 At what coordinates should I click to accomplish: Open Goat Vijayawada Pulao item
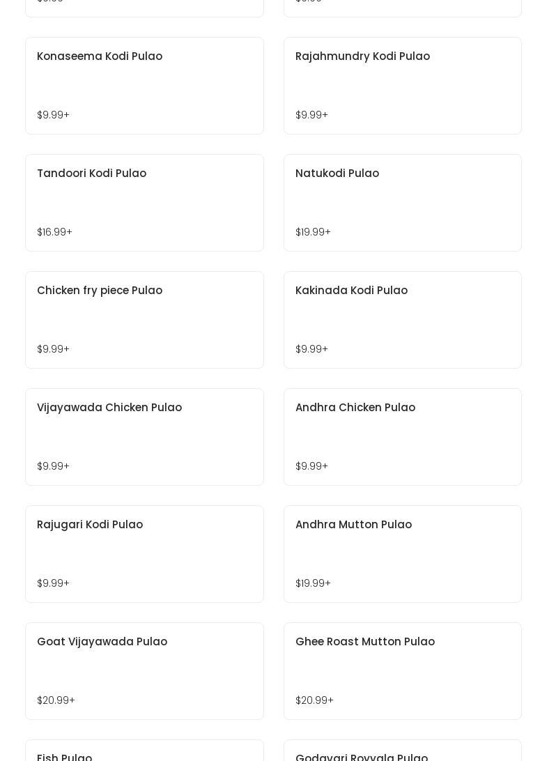click(x=144, y=671)
